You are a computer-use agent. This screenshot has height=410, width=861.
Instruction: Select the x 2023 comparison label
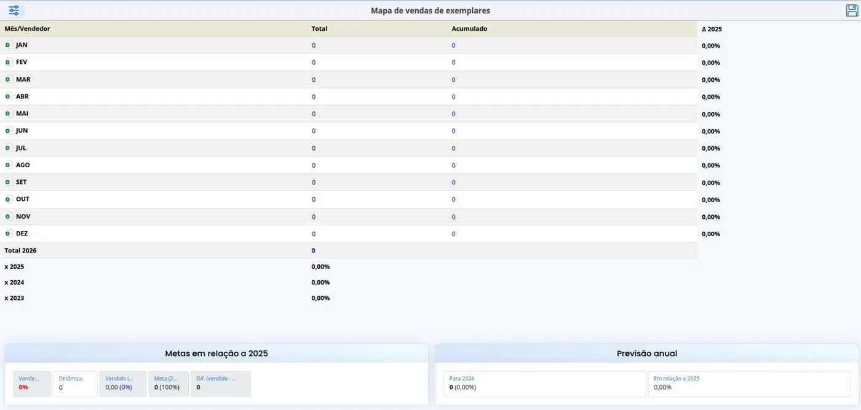click(x=14, y=298)
